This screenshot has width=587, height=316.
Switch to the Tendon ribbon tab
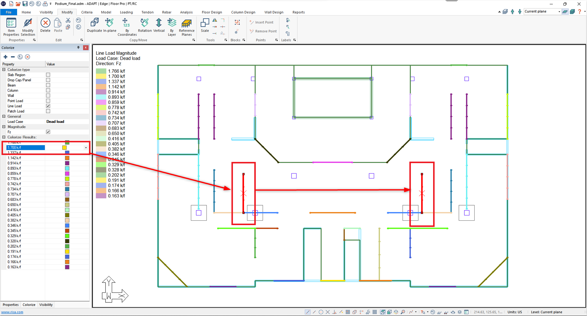point(147,12)
